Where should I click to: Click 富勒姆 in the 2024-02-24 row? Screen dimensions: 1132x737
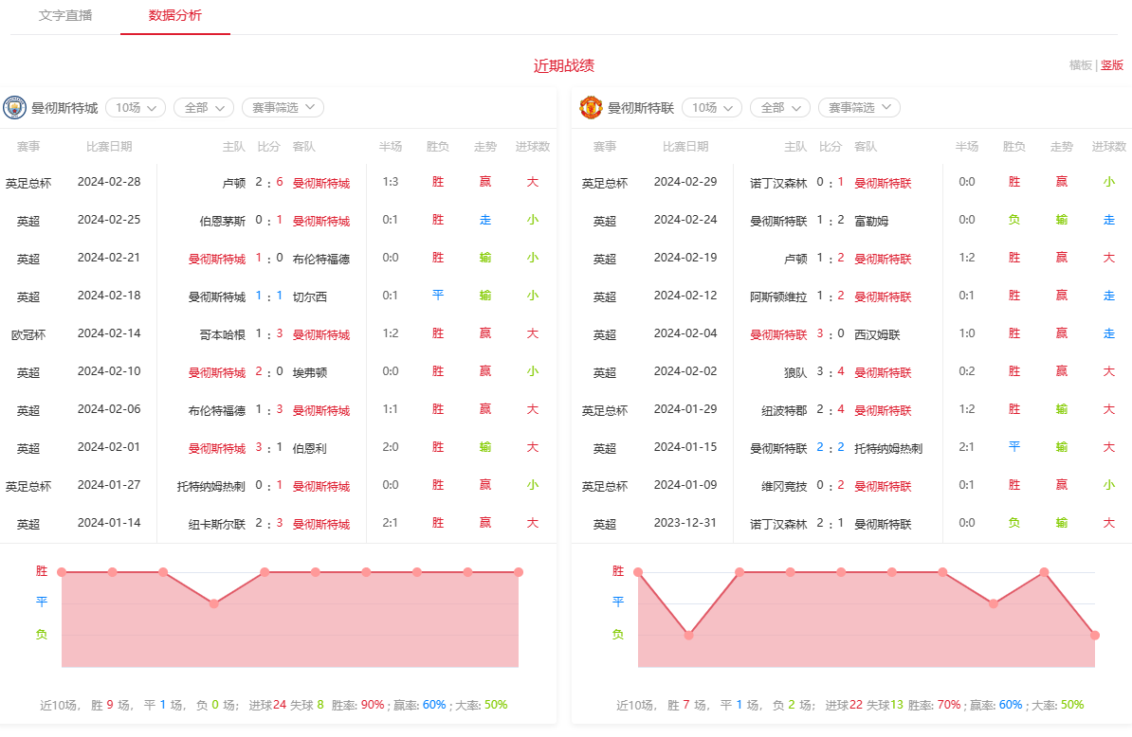[871, 221]
